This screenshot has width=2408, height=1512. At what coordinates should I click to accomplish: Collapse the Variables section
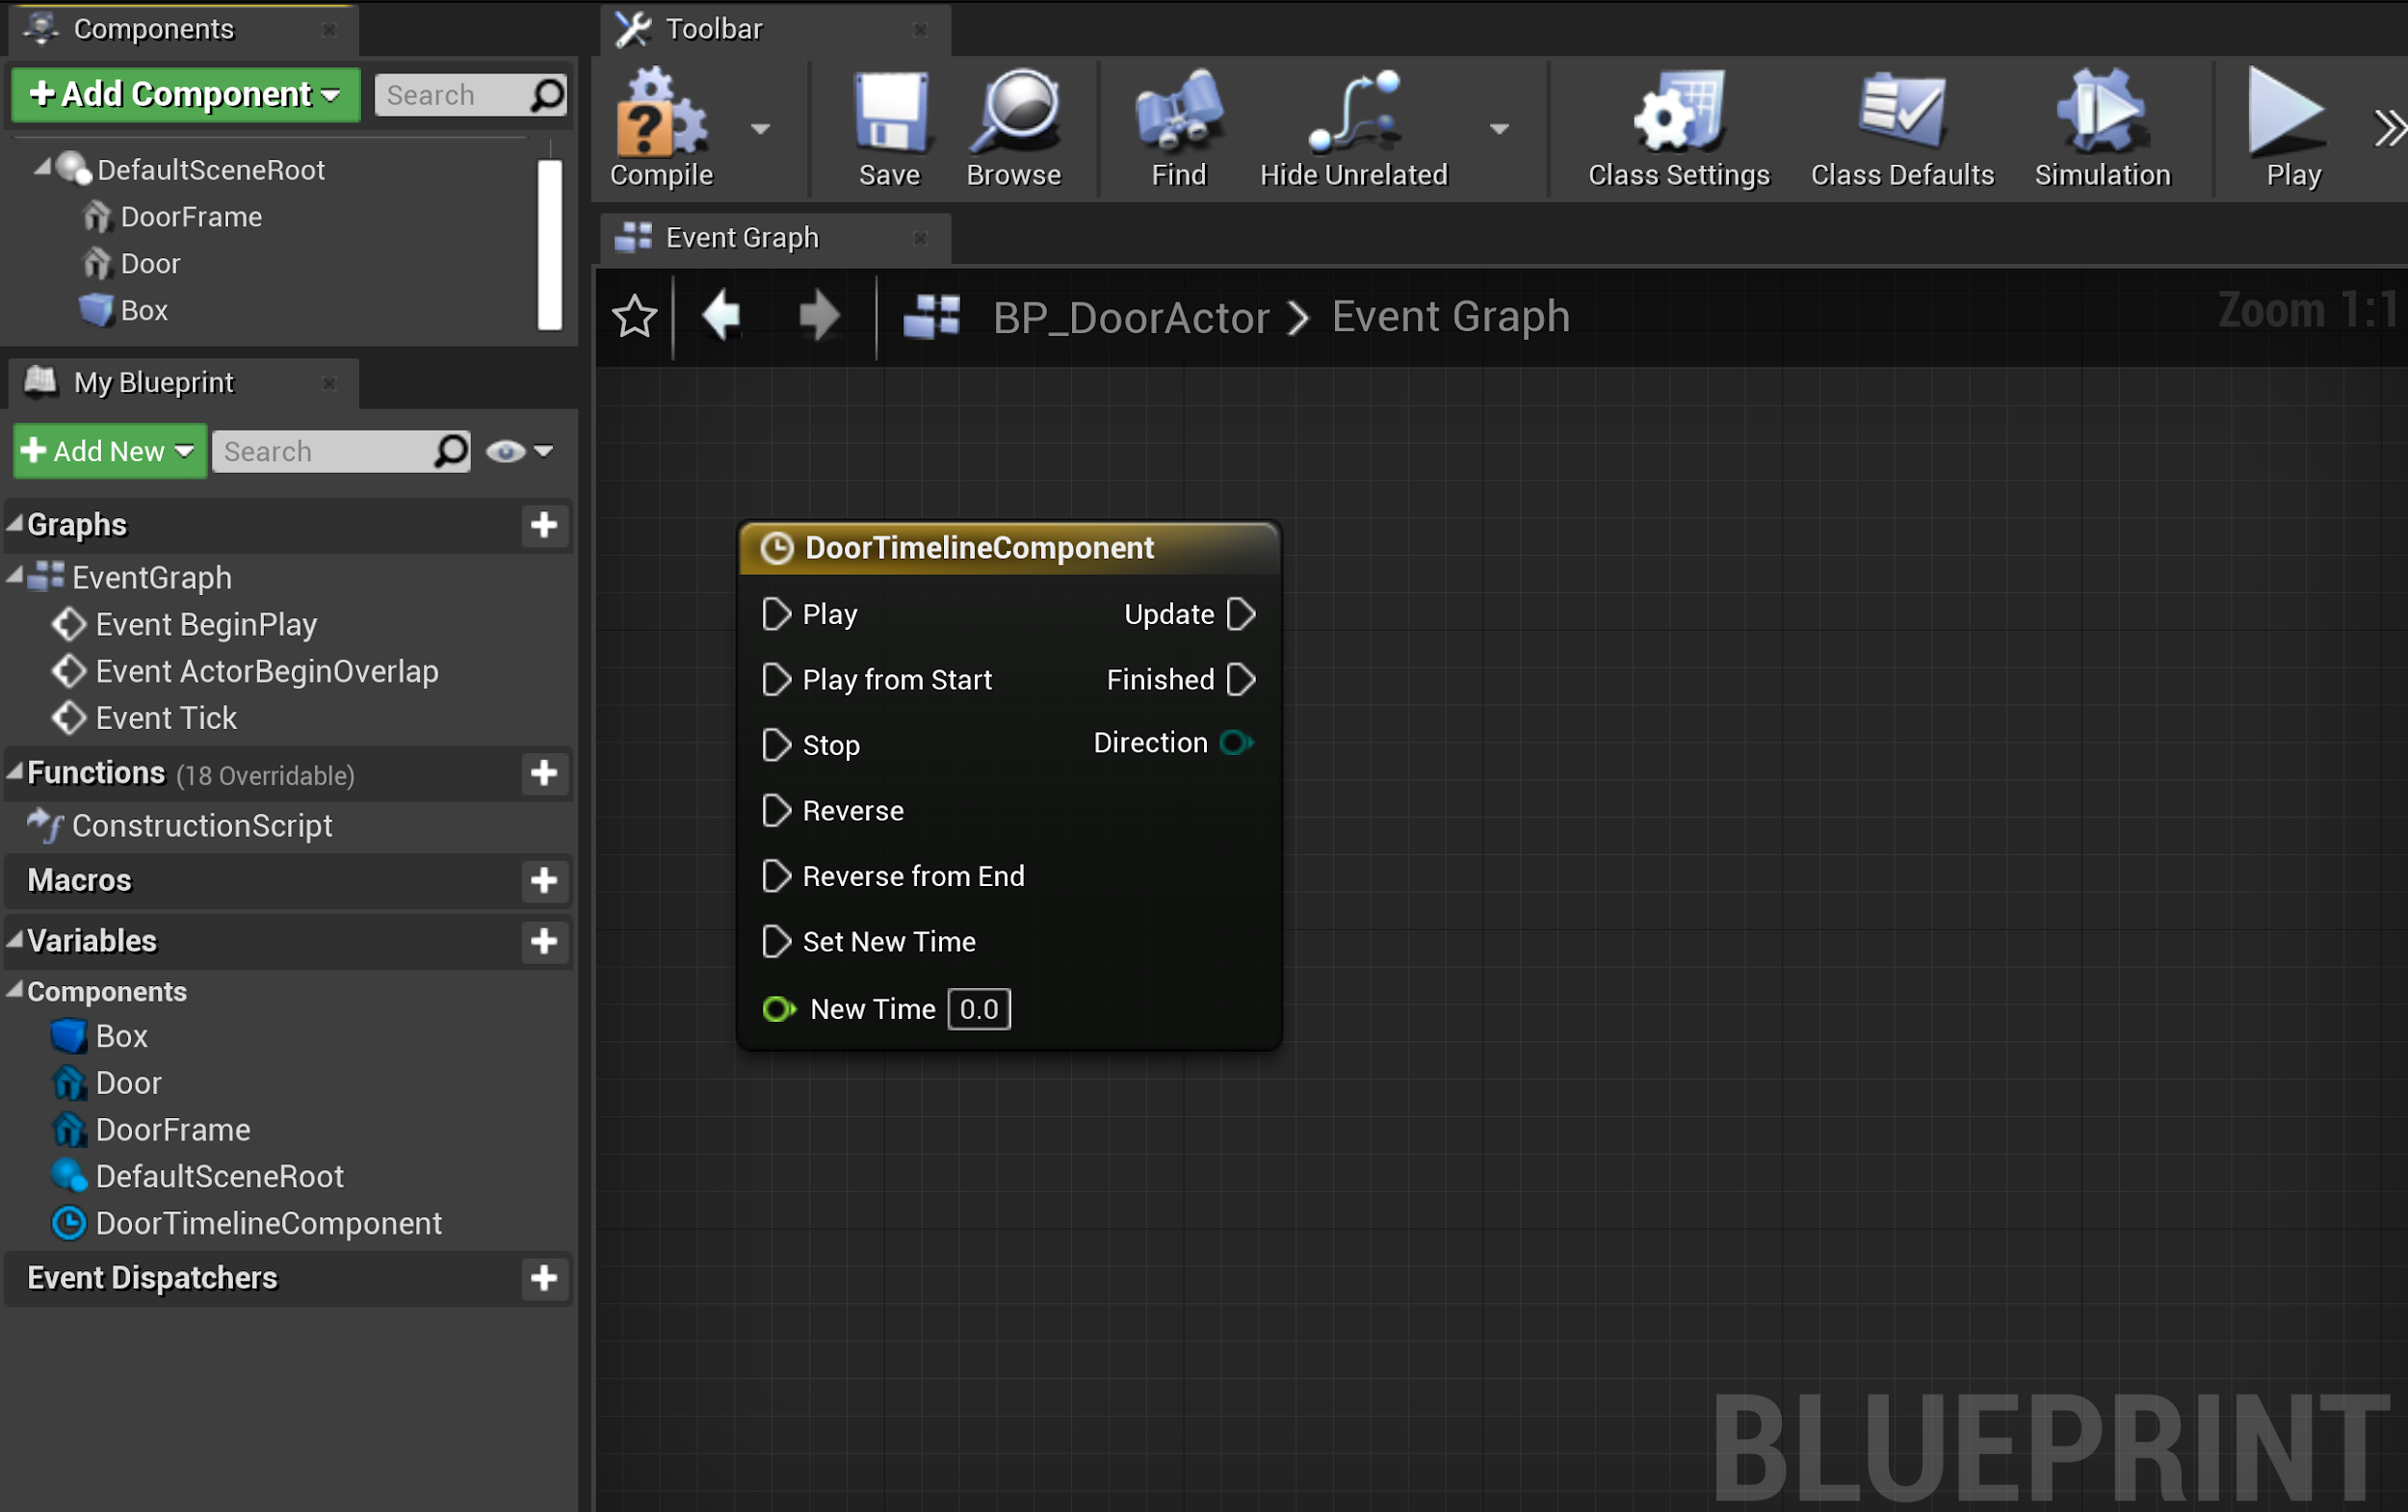(15, 940)
